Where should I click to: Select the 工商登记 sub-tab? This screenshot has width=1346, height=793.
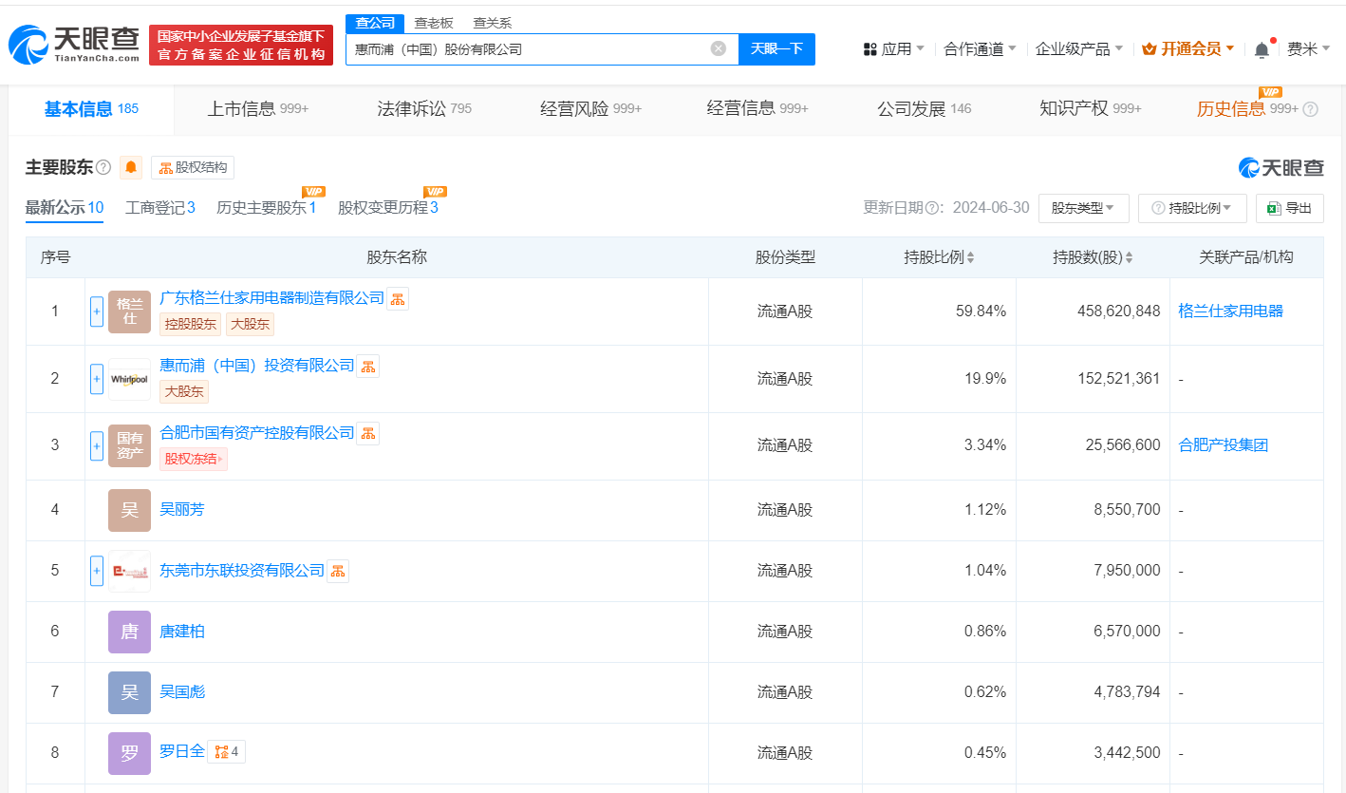(159, 207)
